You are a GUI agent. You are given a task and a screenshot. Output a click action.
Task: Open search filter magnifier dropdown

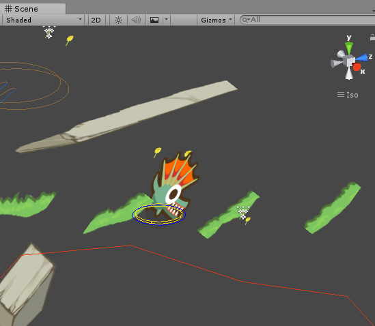[x=246, y=20]
